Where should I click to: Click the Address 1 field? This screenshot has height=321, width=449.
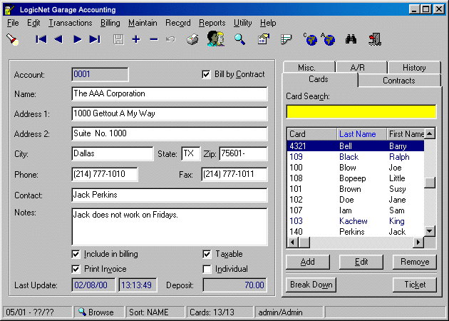(x=170, y=113)
